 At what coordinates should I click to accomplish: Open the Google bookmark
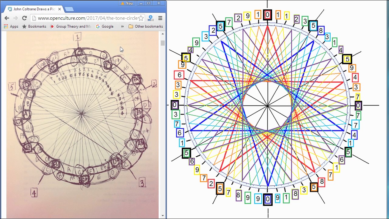coord(105,26)
